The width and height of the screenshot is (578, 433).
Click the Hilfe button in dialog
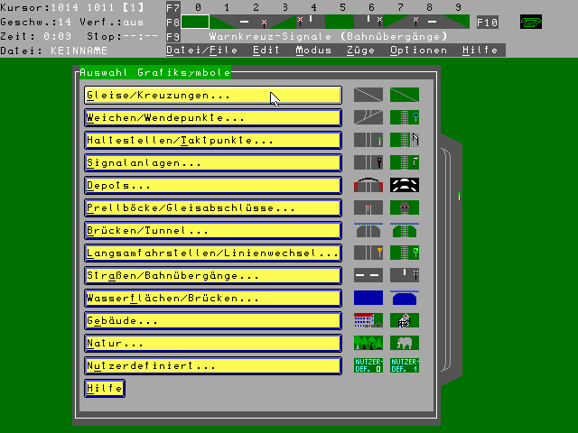click(104, 388)
